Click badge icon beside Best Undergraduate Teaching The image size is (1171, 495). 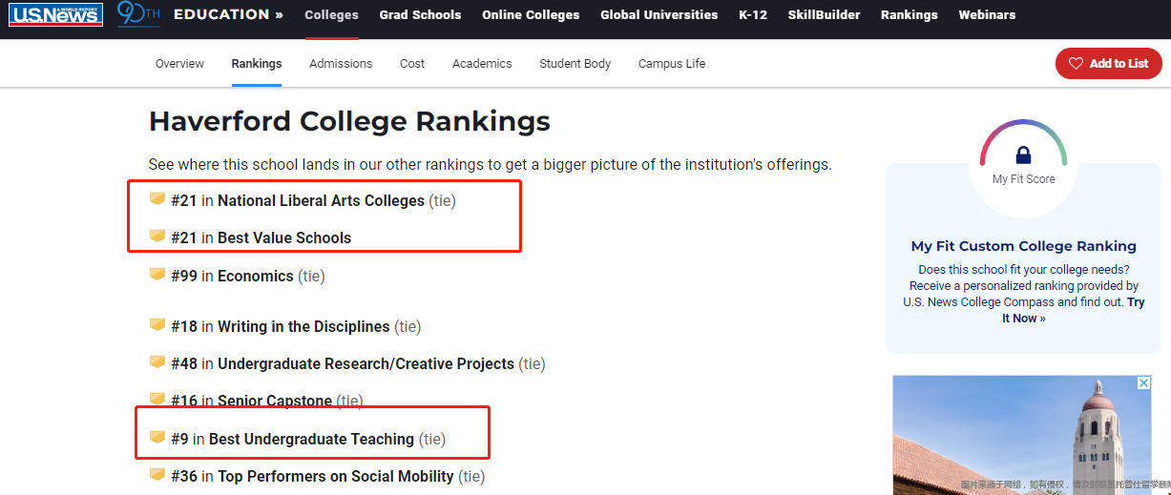coord(157,438)
